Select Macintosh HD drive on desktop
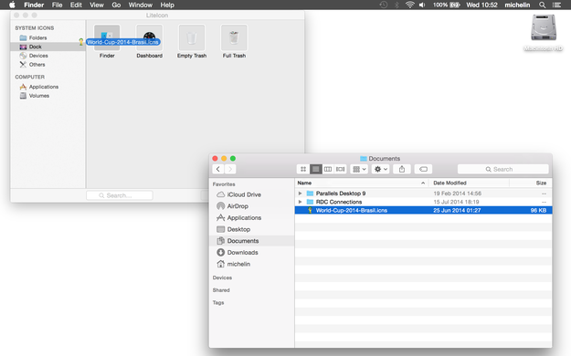 click(x=544, y=33)
